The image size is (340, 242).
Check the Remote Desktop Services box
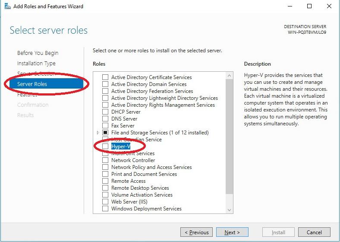click(x=105, y=188)
